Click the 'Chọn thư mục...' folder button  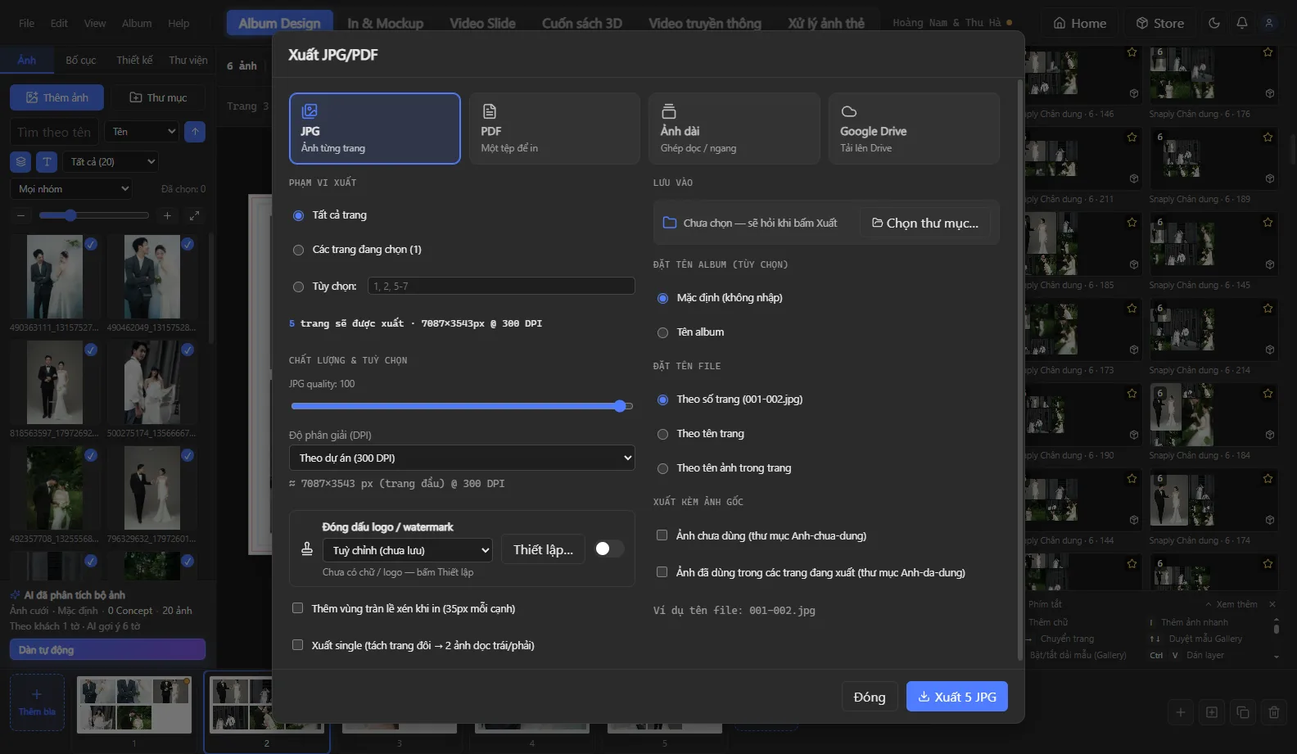coord(925,223)
